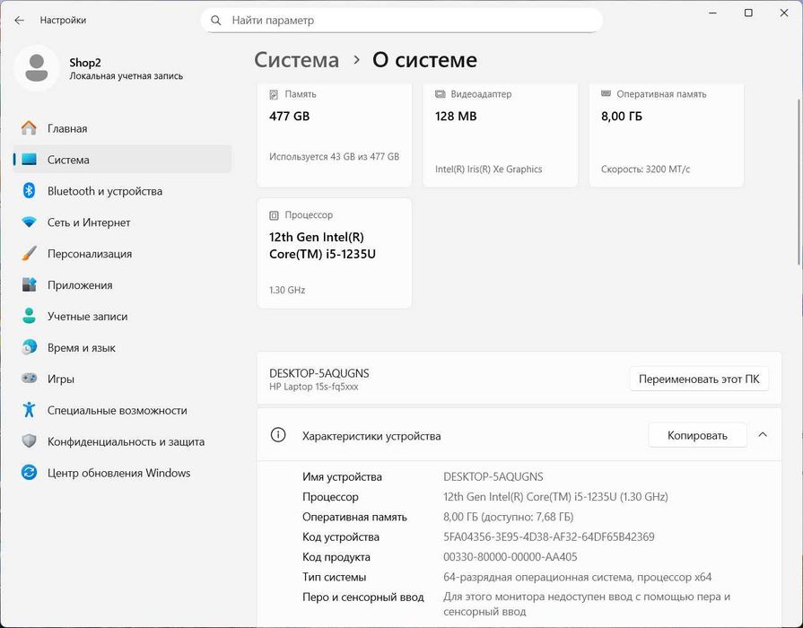Go to Сеть и Интернет

pos(122,222)
